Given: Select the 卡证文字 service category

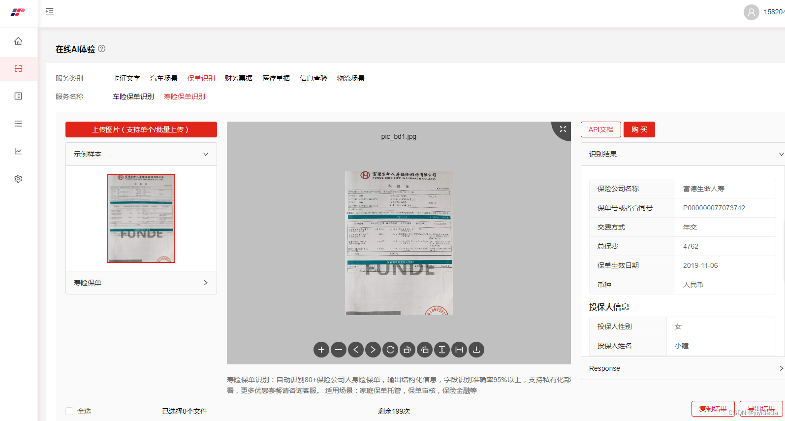Looking at the screenshot, I should click(x=126, y=78).
